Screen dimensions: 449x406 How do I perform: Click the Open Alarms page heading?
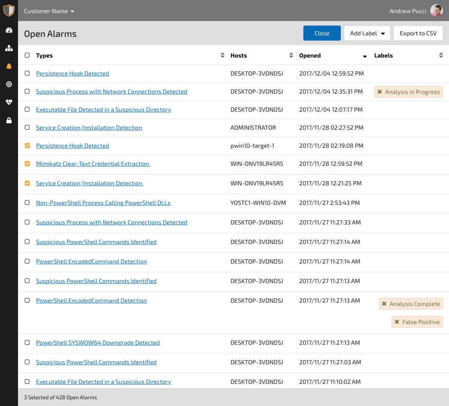tap(50, 34)
